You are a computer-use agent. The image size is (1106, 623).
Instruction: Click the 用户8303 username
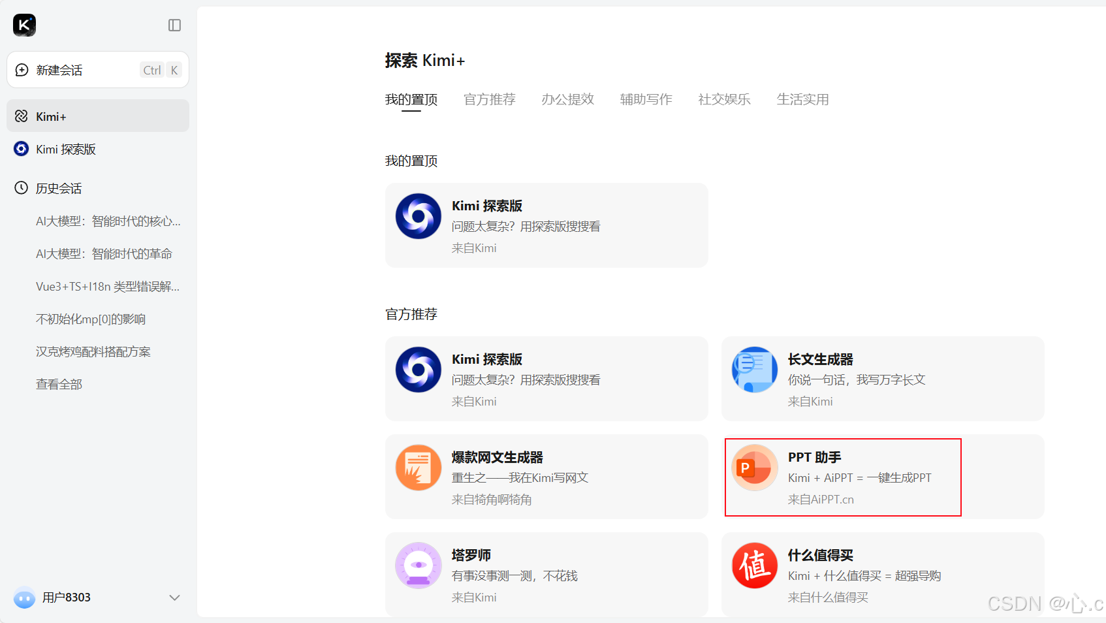[67, 598]
